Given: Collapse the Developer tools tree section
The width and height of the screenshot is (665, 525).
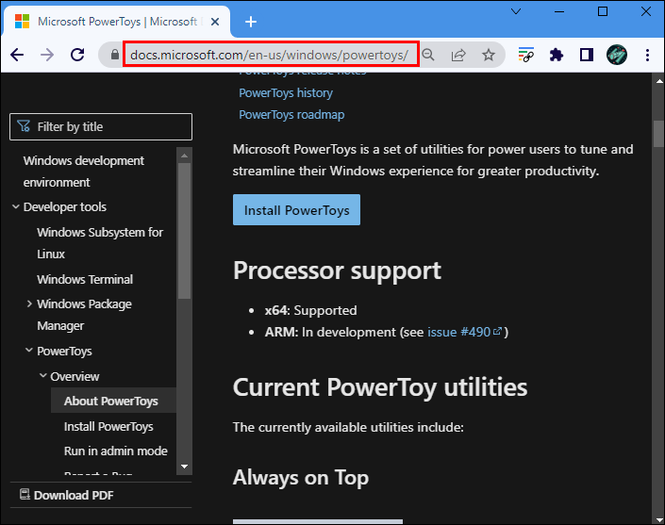Looking at the screenshot, I should coord(16,207).
